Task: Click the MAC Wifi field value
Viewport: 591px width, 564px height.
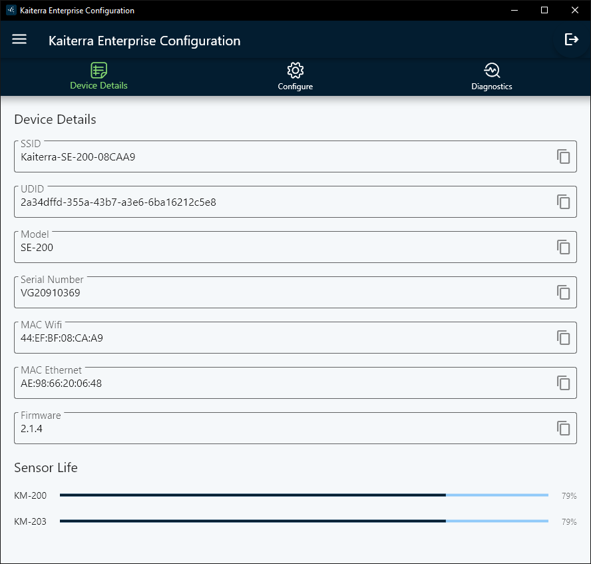Action: click(x=62, y=338)
